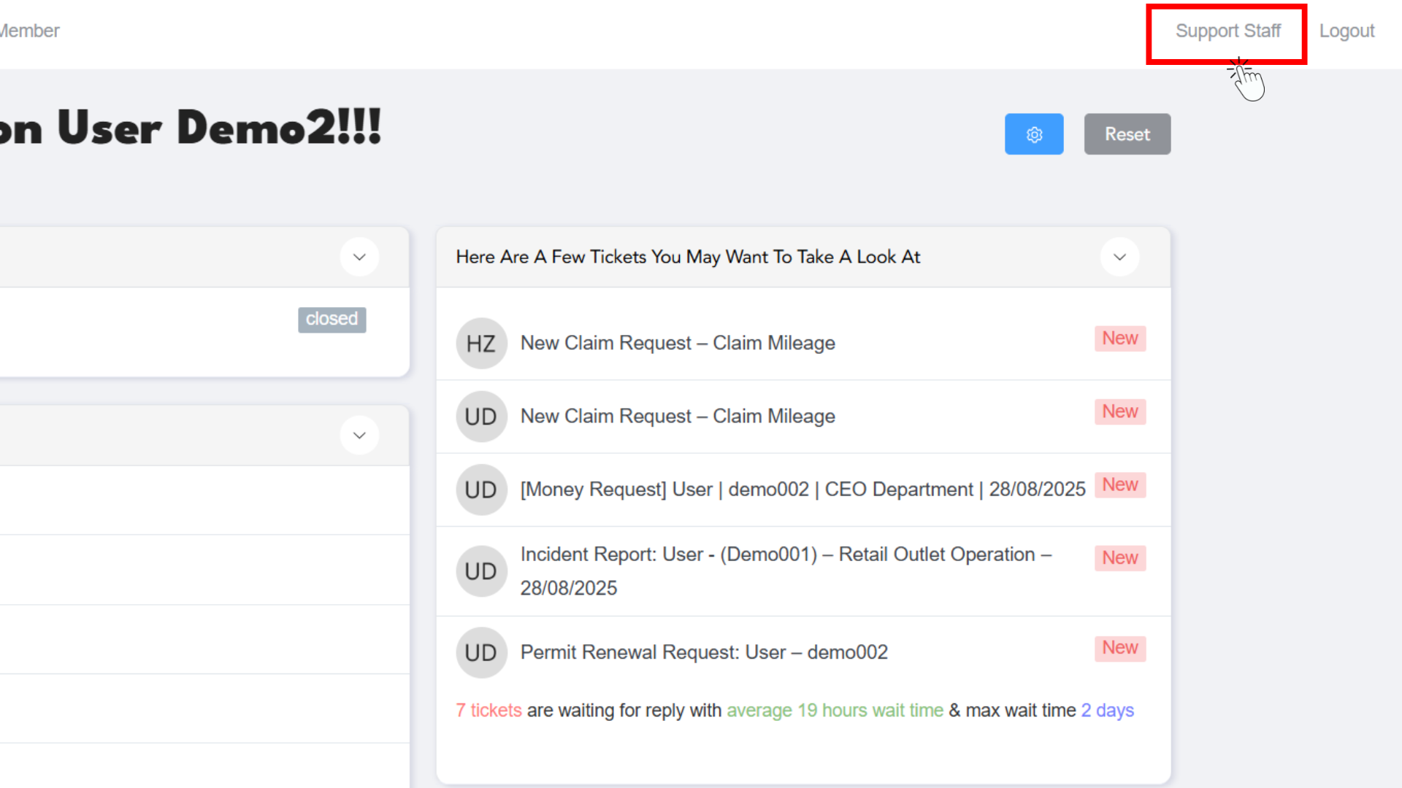Click the UD avatar beside Permit Renewal ticket

(481, 652)
